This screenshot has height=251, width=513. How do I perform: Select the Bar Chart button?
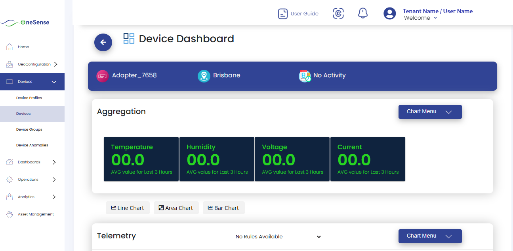tap(223, 208)
